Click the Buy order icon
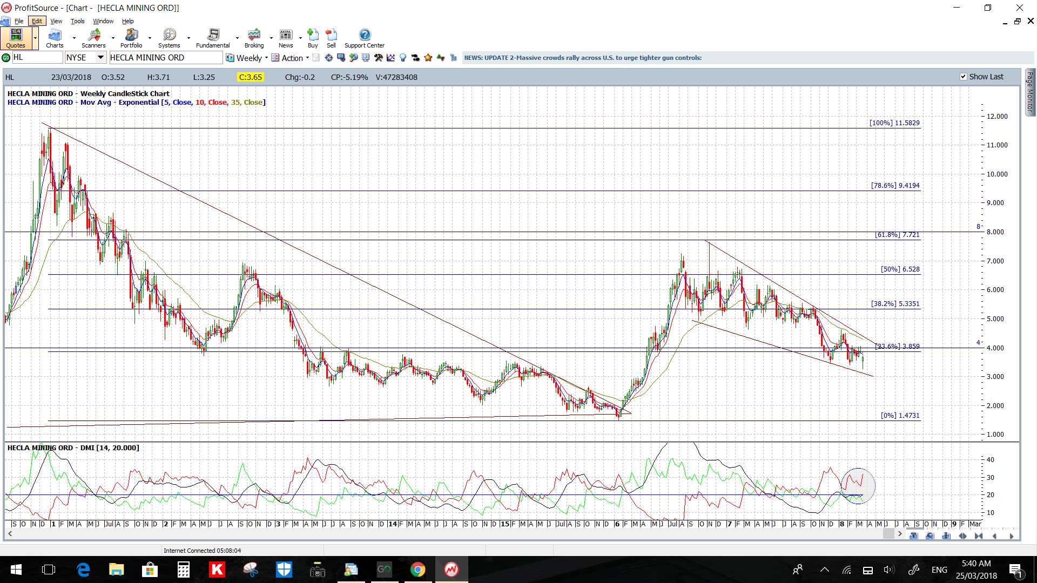Screen dimensions: 1037x583 (x=313, y=35)
